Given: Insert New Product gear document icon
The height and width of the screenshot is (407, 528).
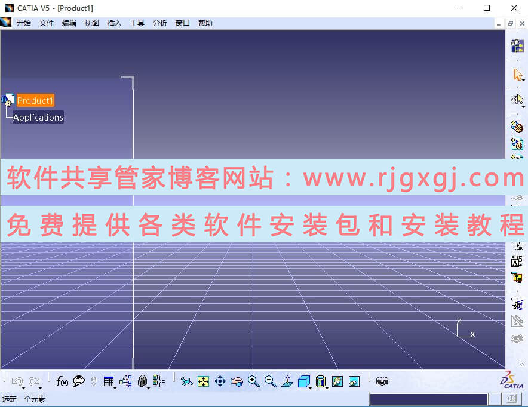Looking at the screenshot, I should [517, 144].
